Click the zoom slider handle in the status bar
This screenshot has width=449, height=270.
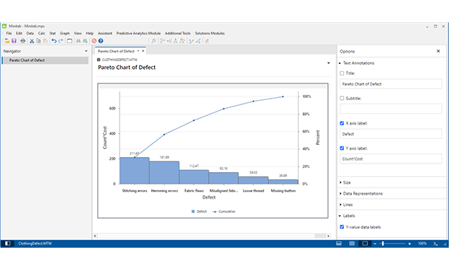pos(383,243)
